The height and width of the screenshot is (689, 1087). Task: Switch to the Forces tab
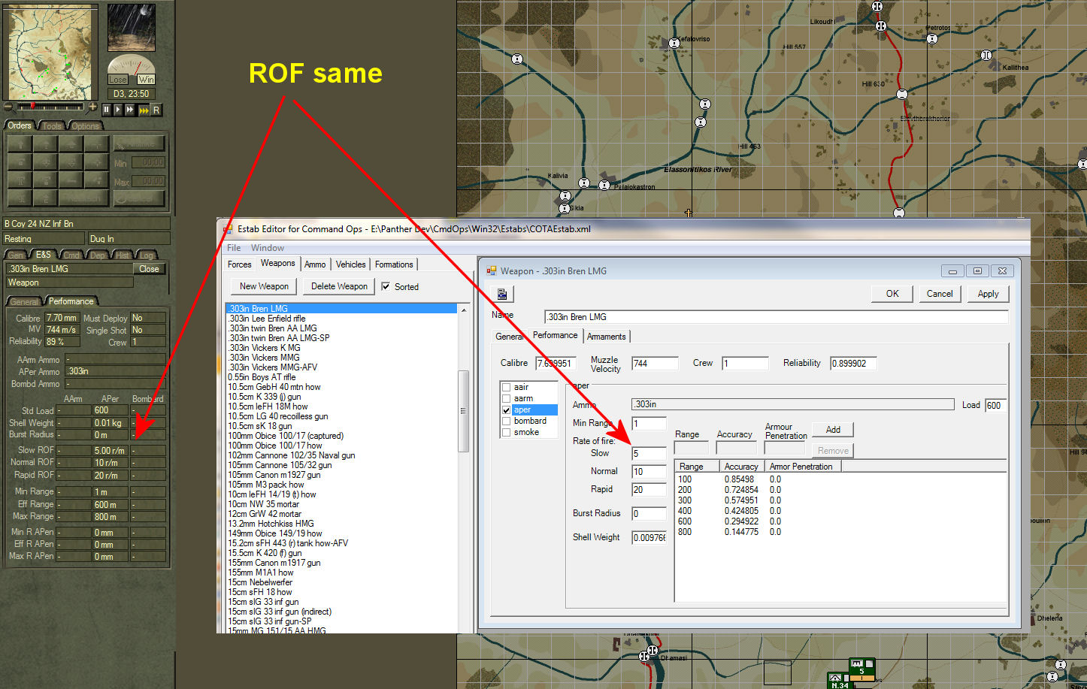(240, 264)
